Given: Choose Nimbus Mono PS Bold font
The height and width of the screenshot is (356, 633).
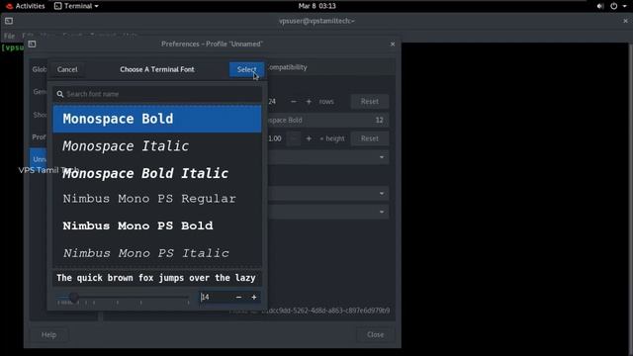Looking at the screenshot, I should click(157, 225).
